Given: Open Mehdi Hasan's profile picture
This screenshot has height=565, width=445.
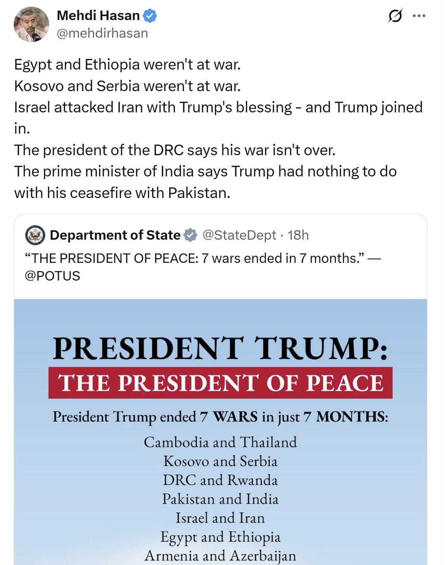Looking at the screenshot, I should click(x=31, y=24).
